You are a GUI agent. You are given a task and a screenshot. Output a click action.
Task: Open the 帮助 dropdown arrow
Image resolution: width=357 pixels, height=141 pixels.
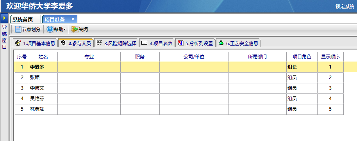click(x=65, y=30)
